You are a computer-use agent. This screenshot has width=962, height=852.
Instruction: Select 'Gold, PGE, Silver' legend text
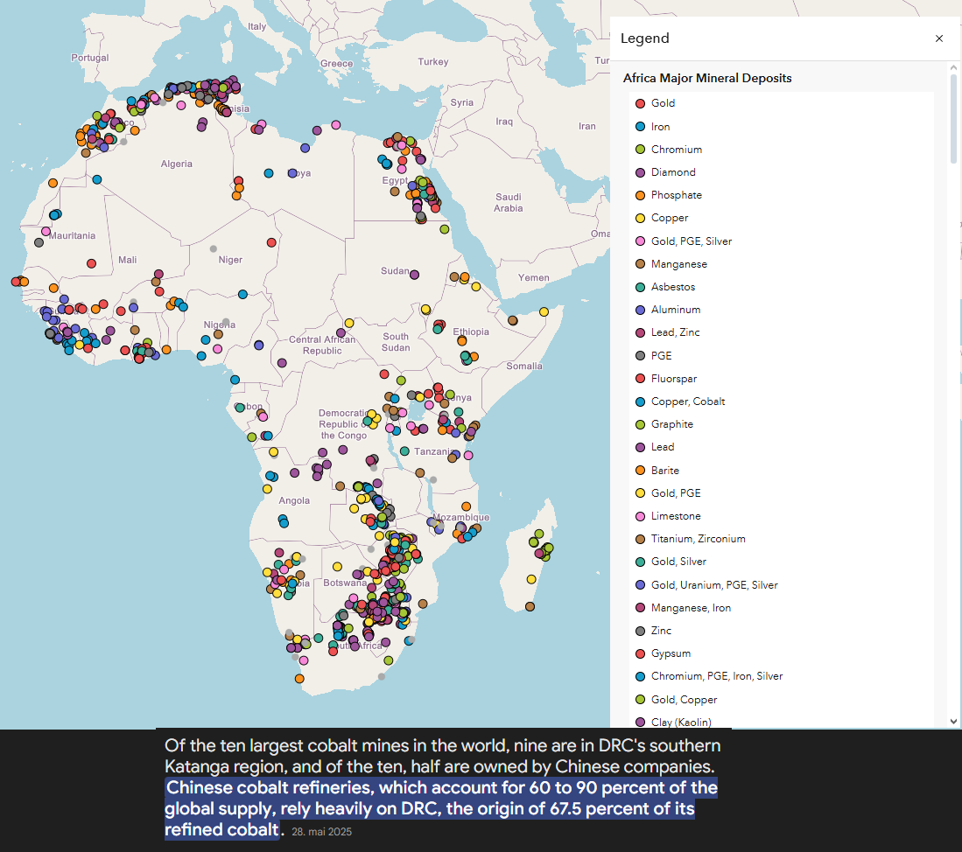[692, 241]
